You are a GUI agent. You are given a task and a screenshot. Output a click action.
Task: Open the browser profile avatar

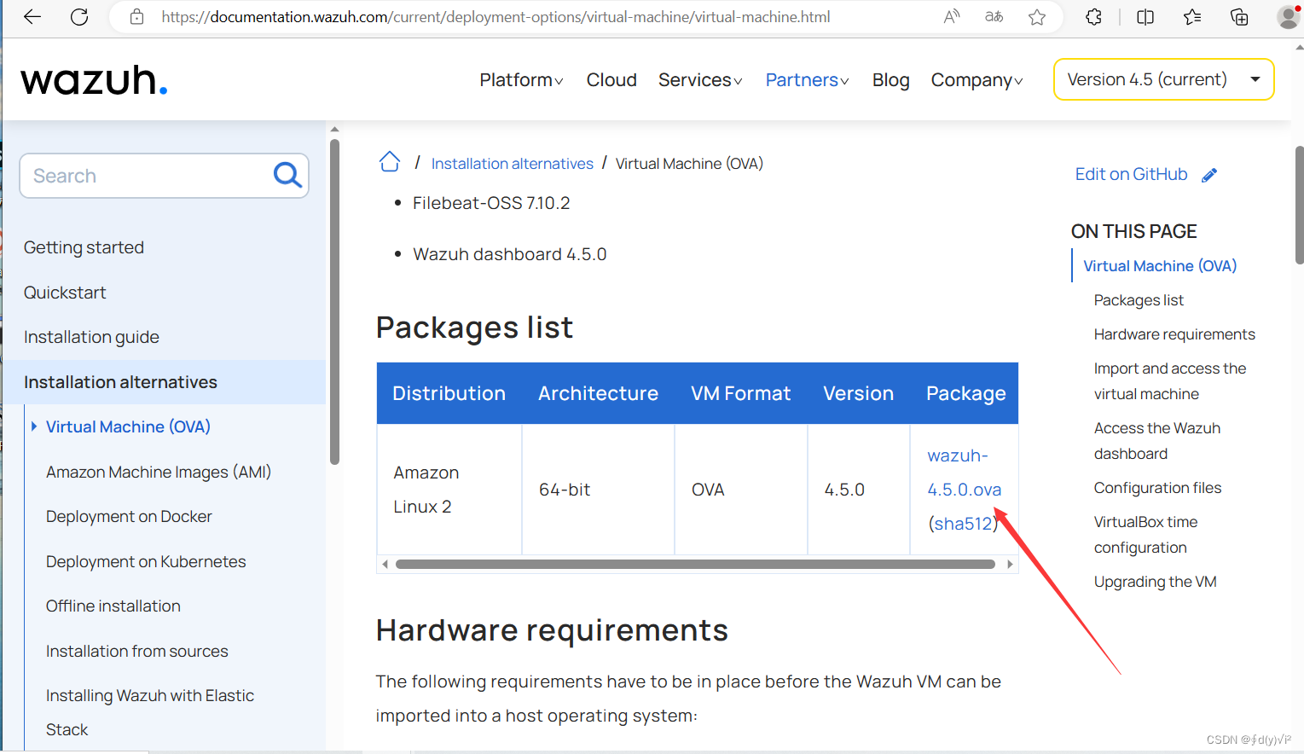coord(1289,17)
